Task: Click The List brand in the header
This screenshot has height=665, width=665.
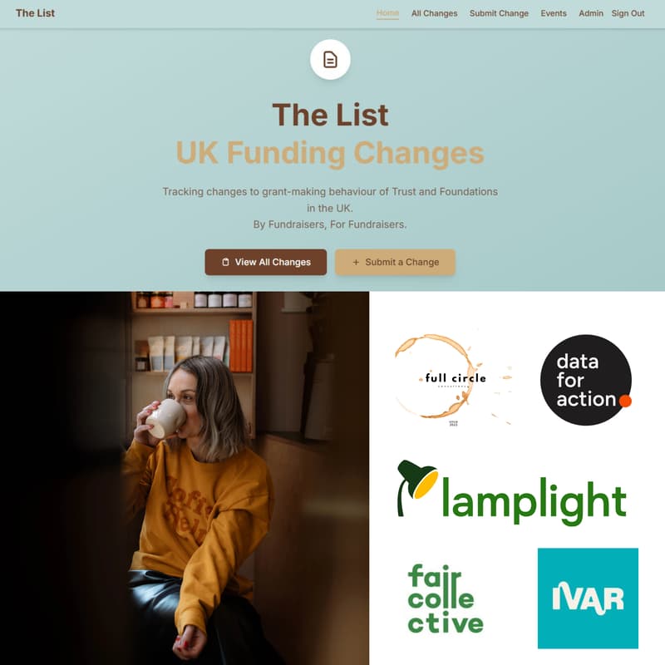Action: pos(35,13)
